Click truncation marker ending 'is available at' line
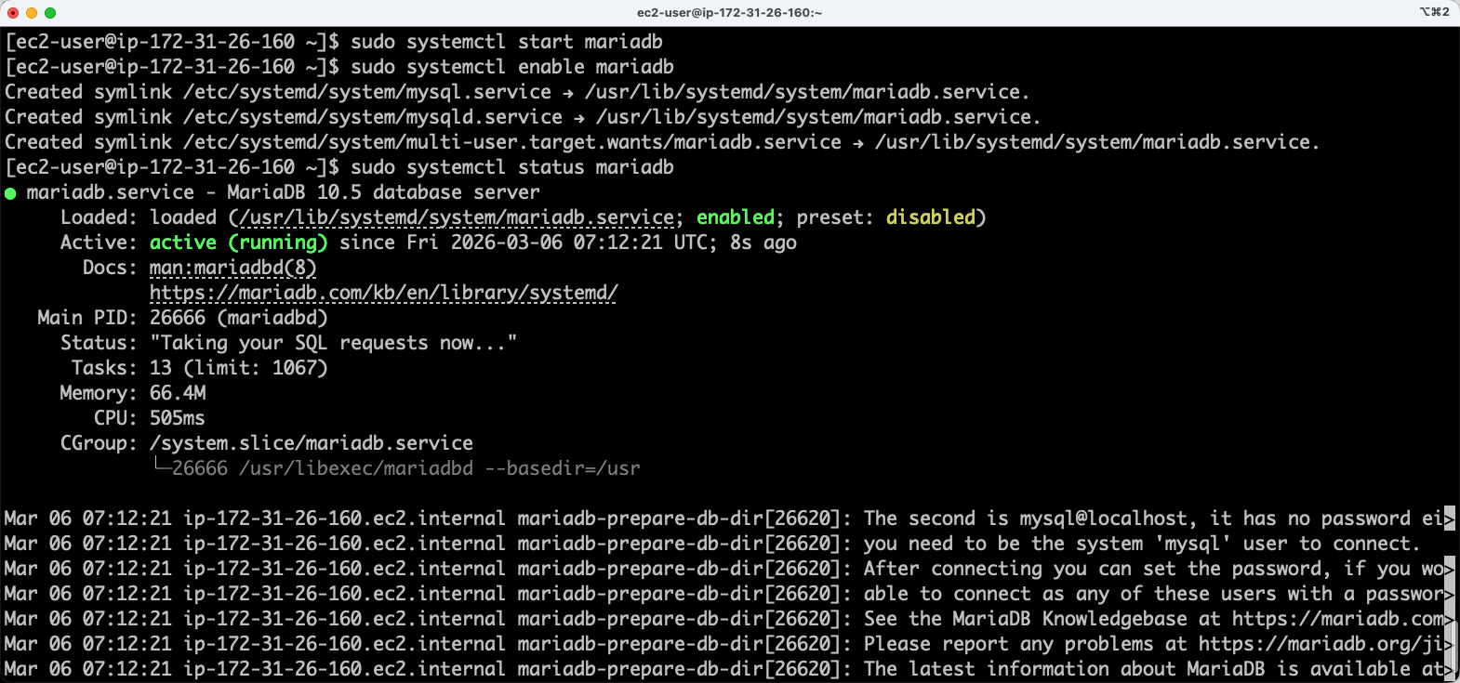Screen dimensions: 1460x683 [x=1449, y=669]
